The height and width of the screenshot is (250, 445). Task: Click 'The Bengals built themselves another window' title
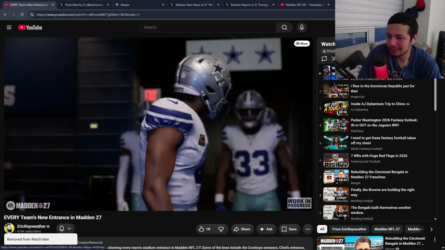pyautogui.click(x=381, y=210)
